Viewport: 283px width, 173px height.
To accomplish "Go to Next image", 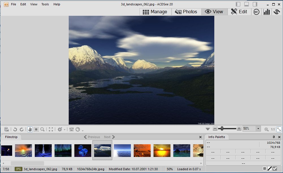I will [109, 137].
